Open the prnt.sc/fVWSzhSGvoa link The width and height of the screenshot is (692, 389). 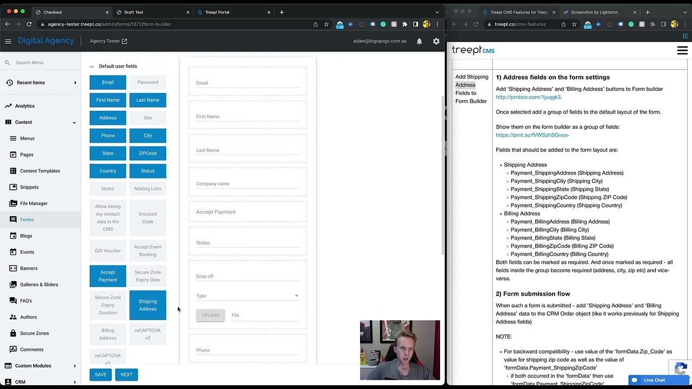[x=533, y=135]
